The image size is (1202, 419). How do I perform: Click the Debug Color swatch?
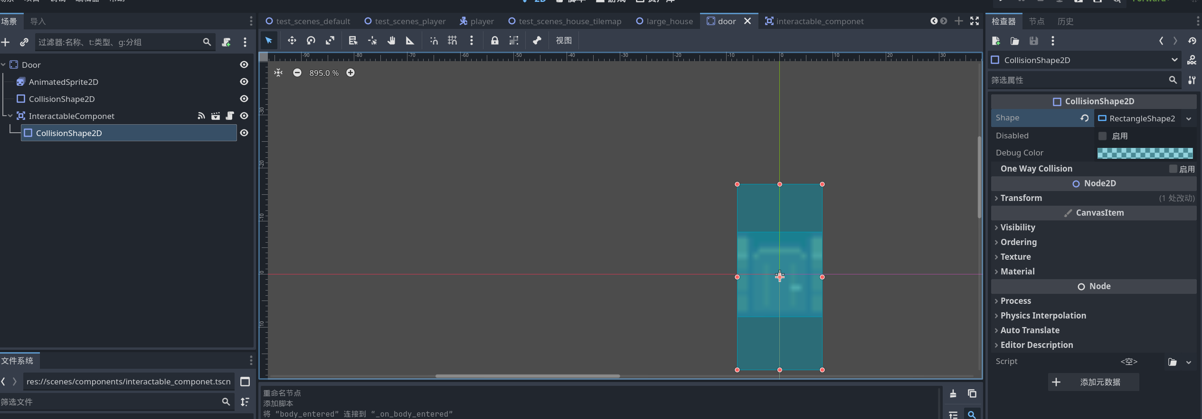click(x=1145, y=153)
